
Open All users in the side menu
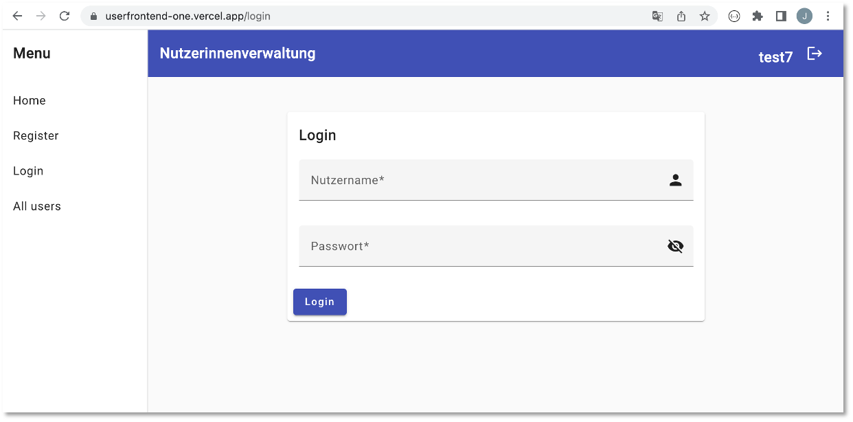point(37,206)
